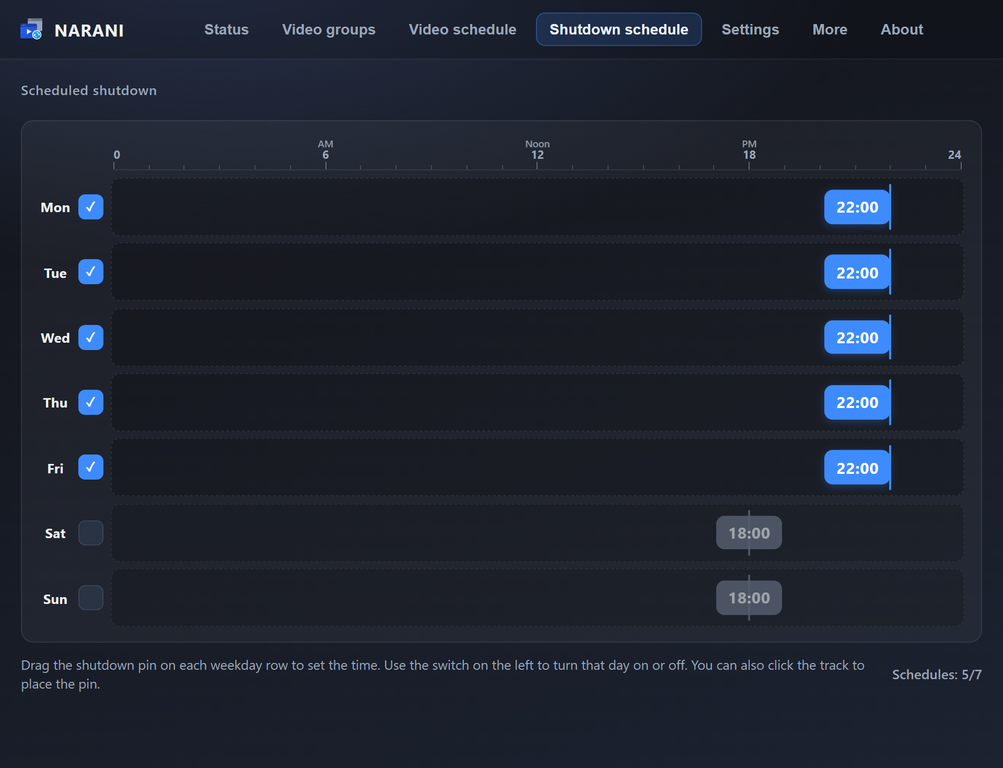Uncheck the Fri shutdown checkbox

point(91,467)
